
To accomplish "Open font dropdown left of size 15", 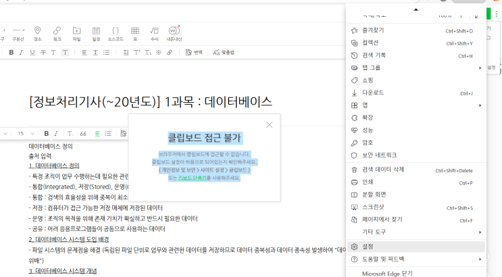I will [4, 134].
